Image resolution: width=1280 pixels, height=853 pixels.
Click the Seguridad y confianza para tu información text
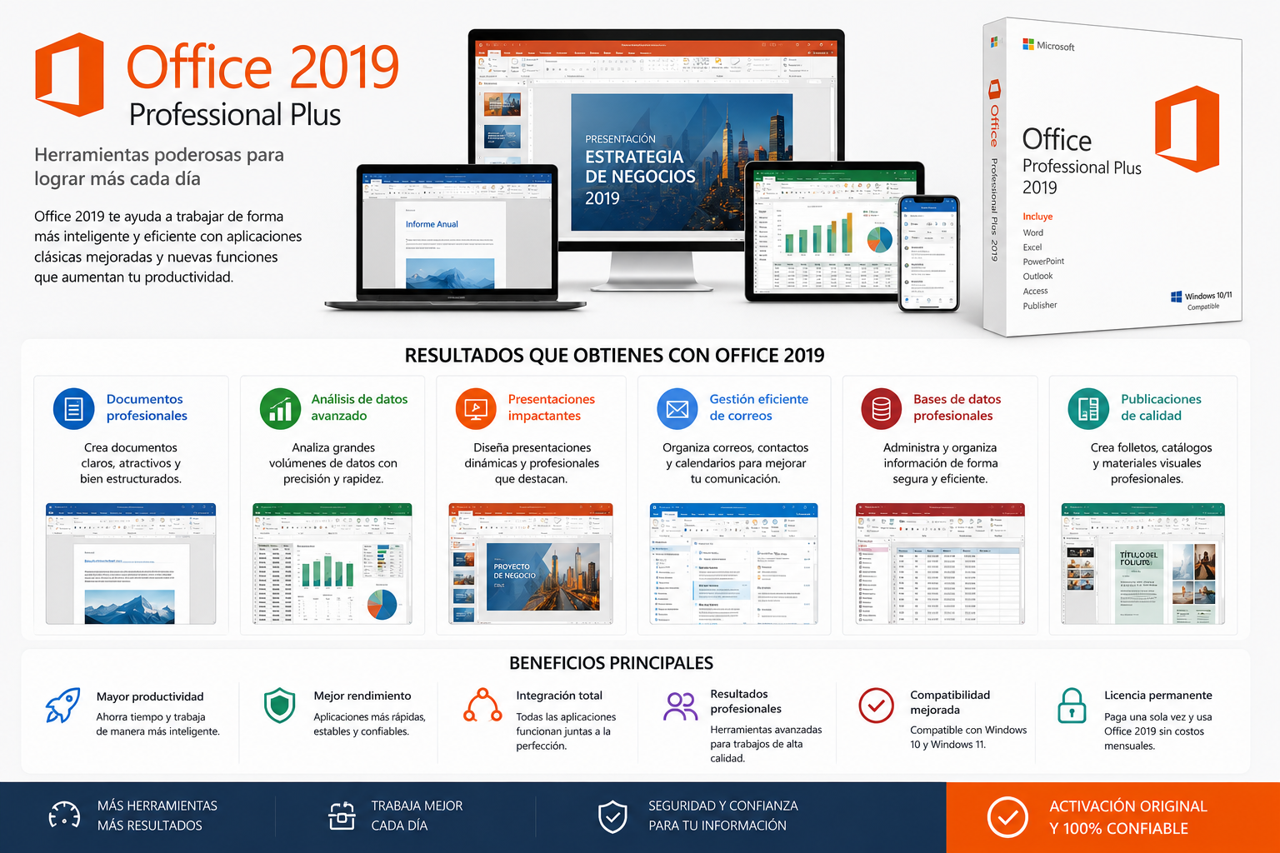(722, 816)
